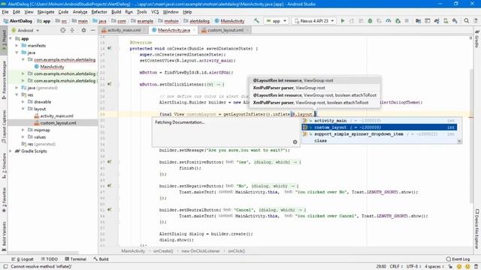
Task: Choose support_simple_spinner_dropdown_item suggestion
Action: click(380, 134)
